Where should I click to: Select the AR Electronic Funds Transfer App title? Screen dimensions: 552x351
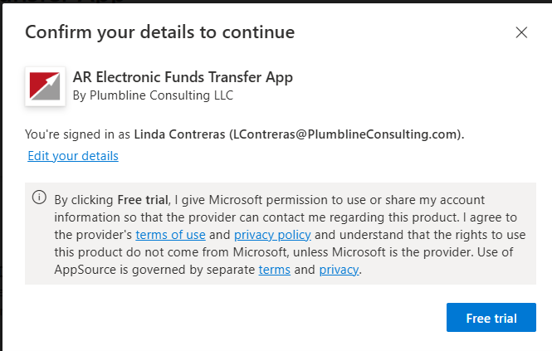point(183,77)
